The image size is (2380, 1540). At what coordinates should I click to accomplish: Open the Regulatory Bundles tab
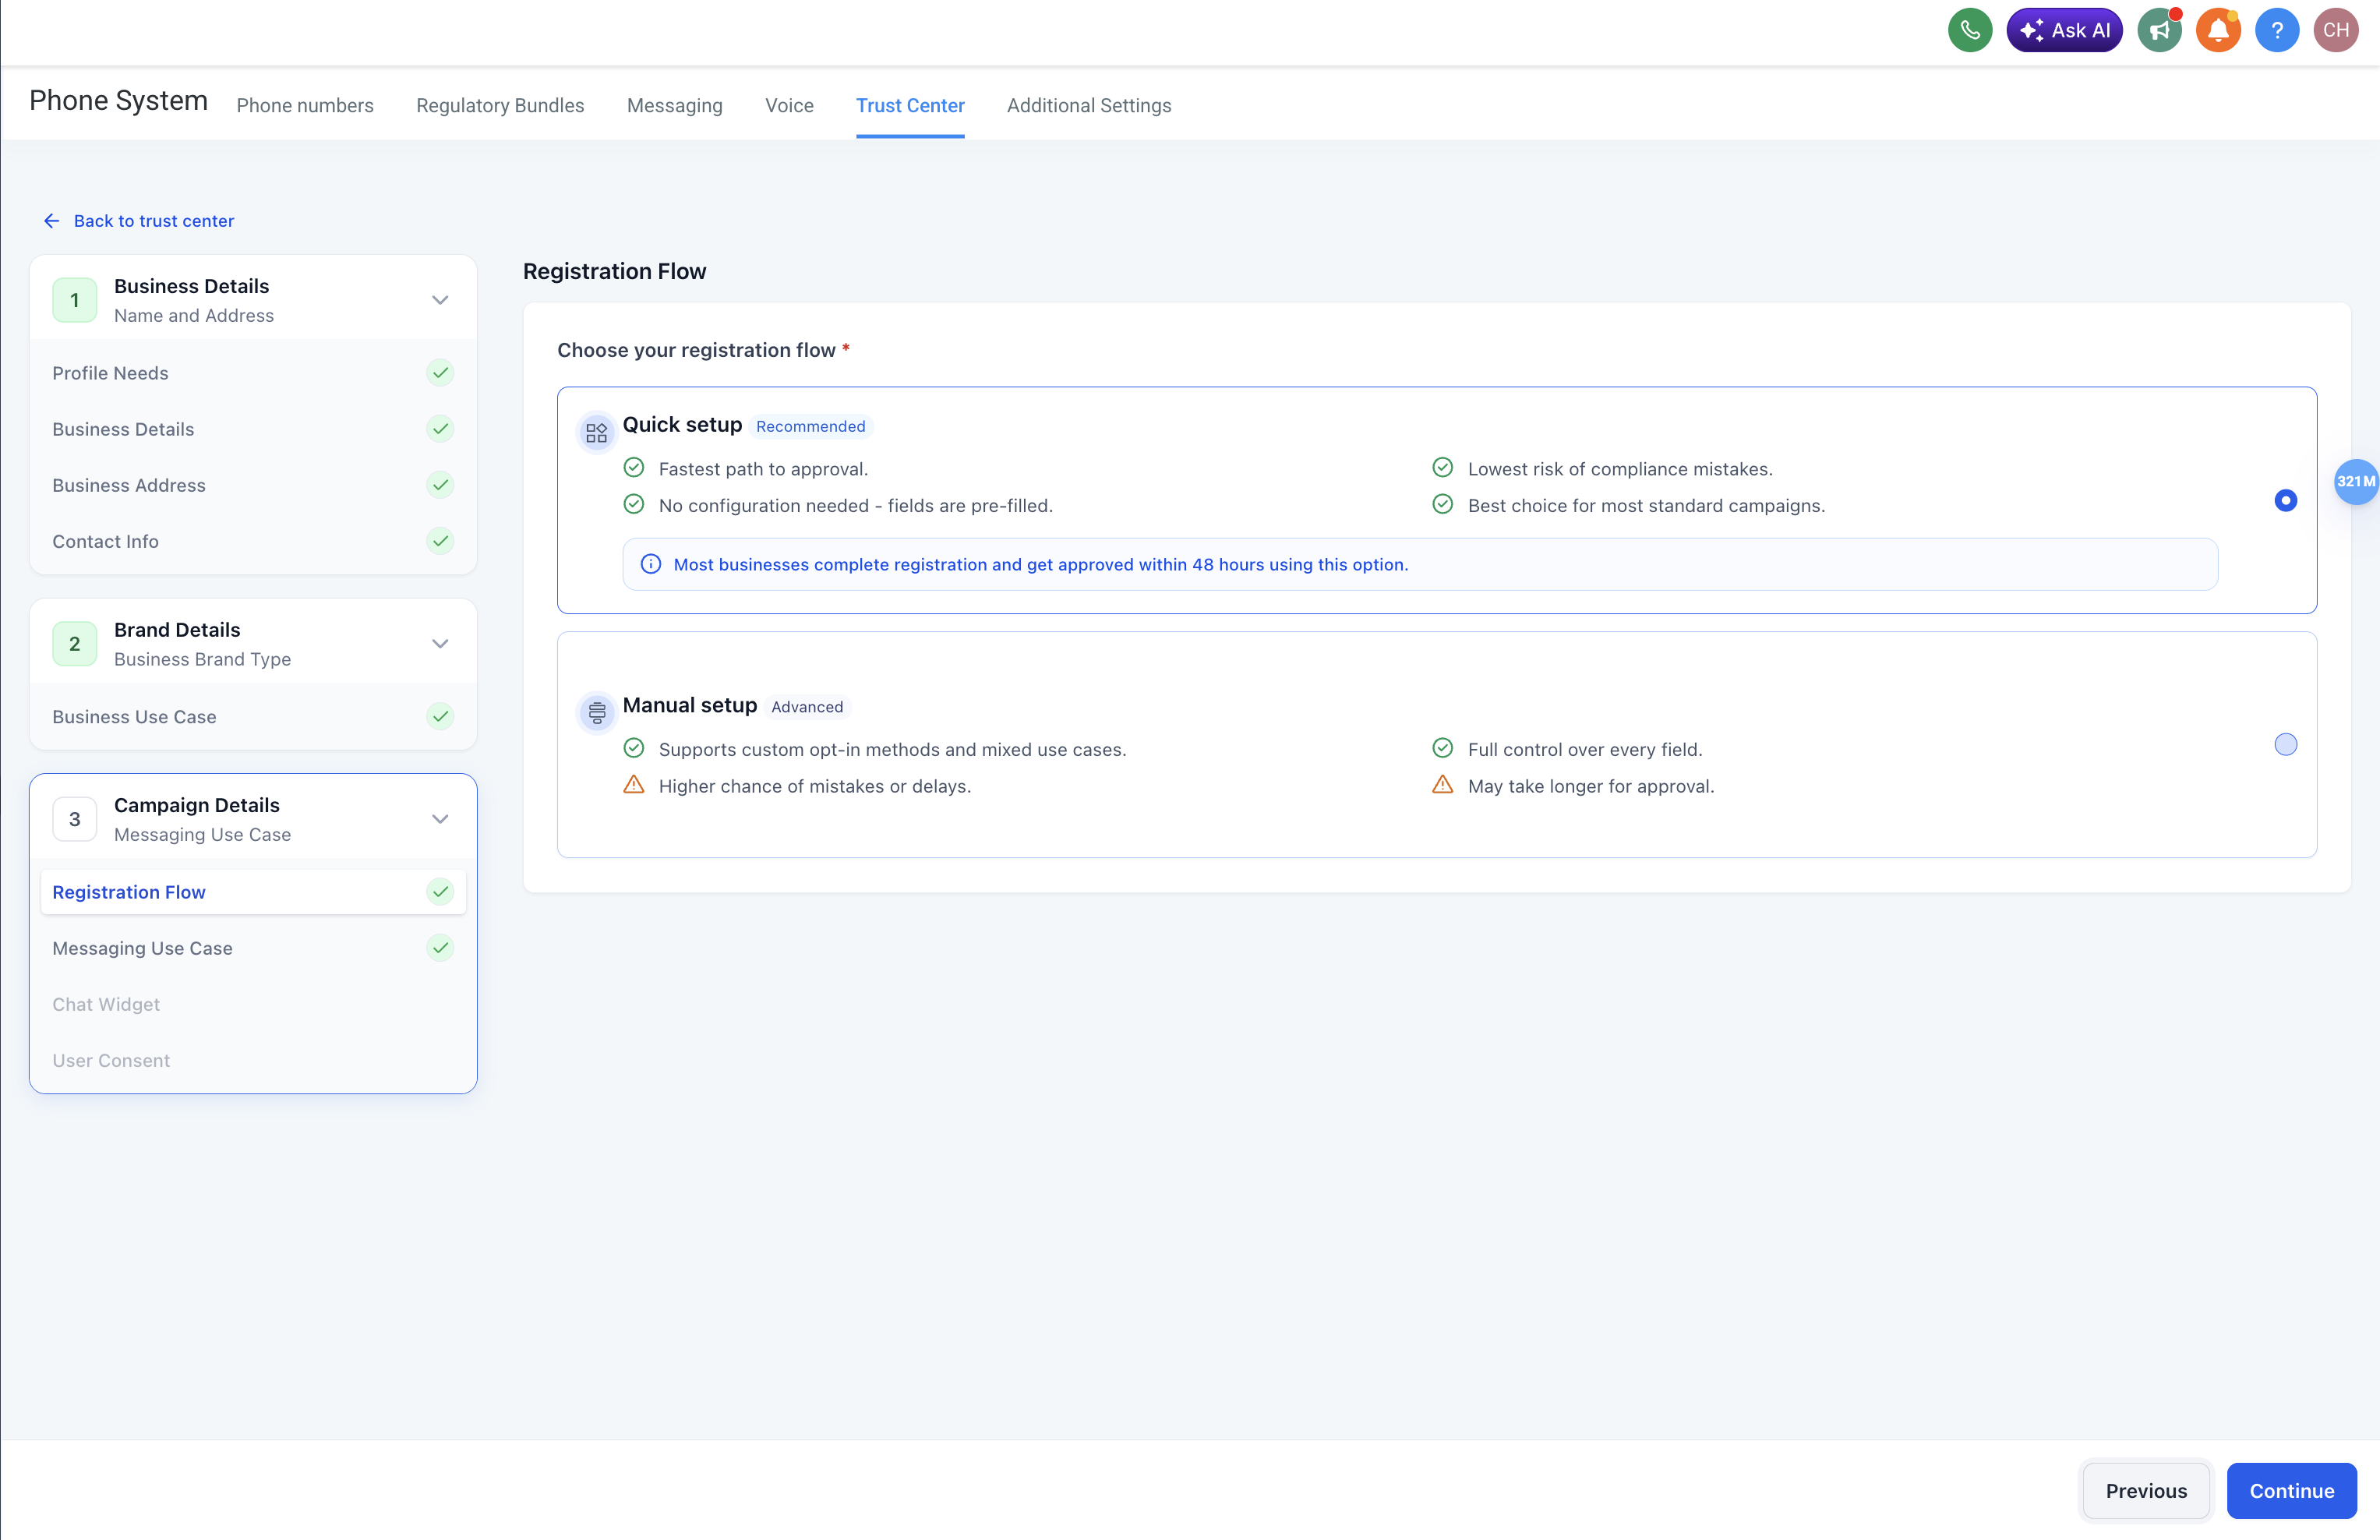pyautogui.click(x=500, y=106)
